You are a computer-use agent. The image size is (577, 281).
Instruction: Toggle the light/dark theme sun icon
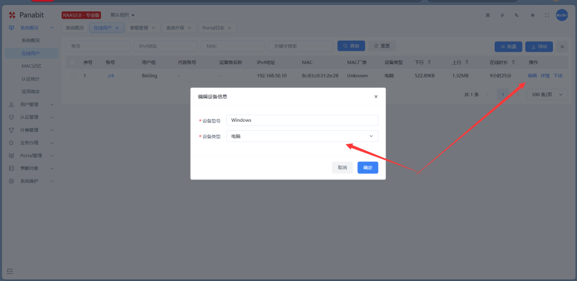532,15
